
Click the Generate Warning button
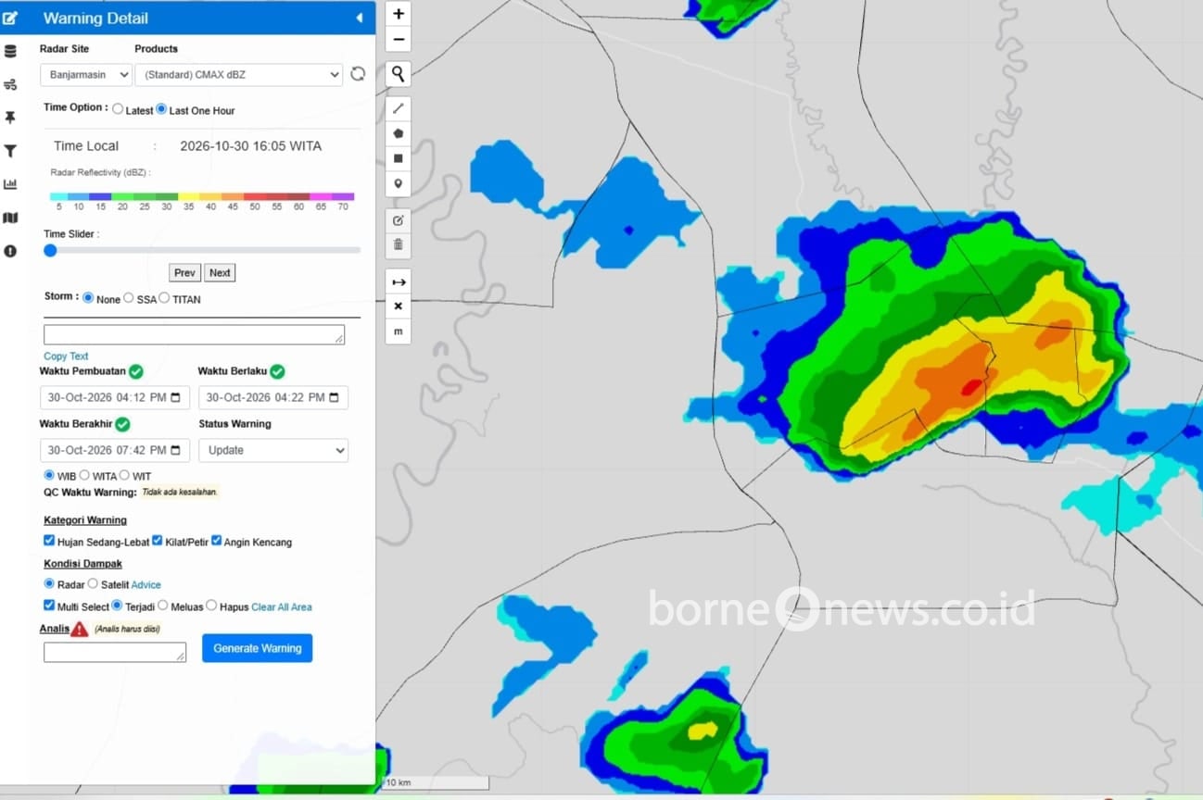tap(258, 648)
